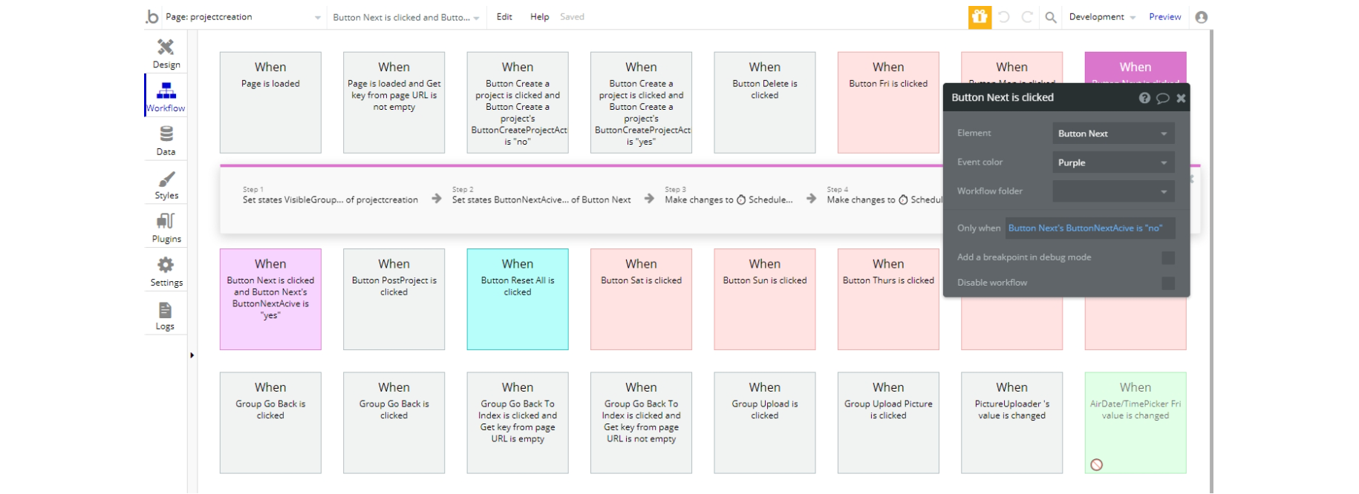The height and width of the screenshot is (494, 1359).
Task: Edit the Only when condition expression
Action: 1089,228
